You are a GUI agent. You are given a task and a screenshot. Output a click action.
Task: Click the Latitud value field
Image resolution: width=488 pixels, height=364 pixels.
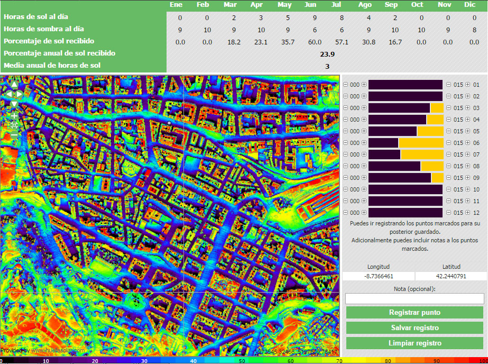click(451, 276)
